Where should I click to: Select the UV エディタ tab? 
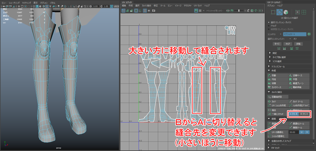[127, 2]
